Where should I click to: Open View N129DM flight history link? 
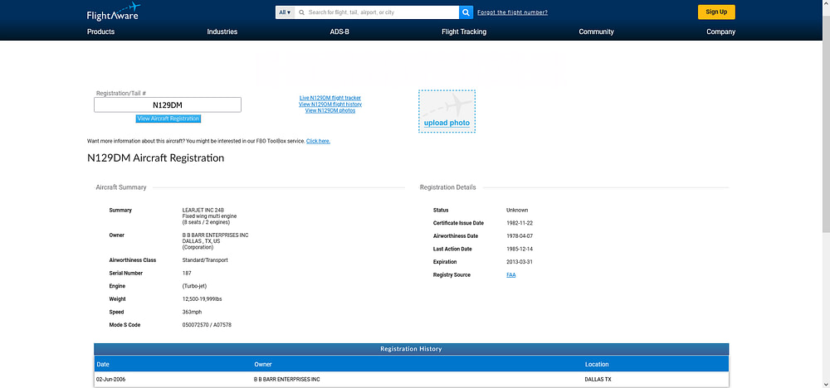click(330, 104)
